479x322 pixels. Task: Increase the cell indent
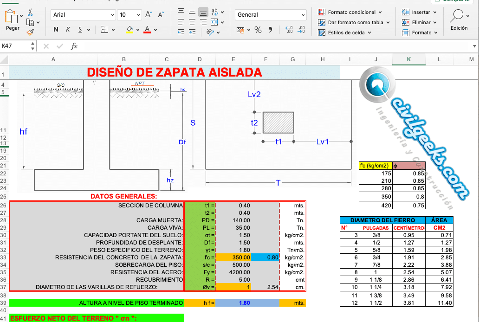coord(192,32)
